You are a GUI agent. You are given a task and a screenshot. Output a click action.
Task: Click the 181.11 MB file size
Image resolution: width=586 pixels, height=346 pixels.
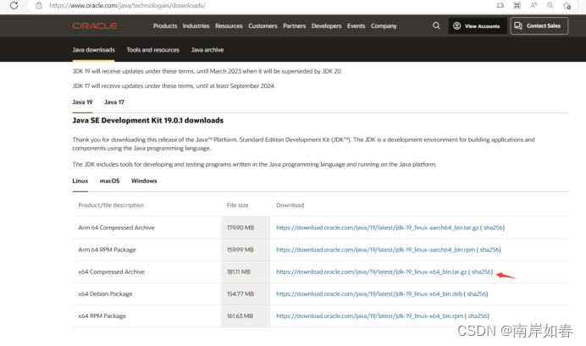239,272
